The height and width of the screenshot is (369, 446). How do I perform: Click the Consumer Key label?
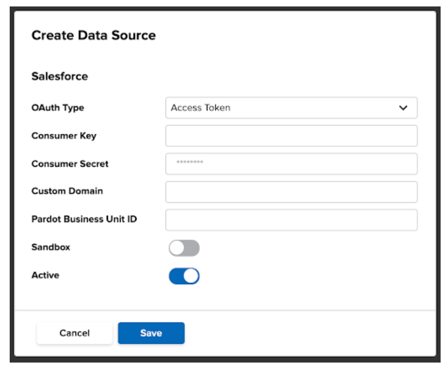click(64, 136)
